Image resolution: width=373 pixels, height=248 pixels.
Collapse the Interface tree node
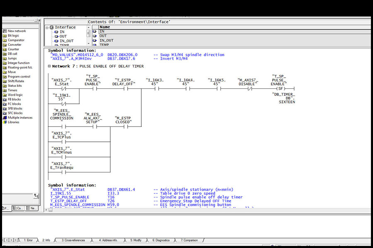click(x=47, y=28)
